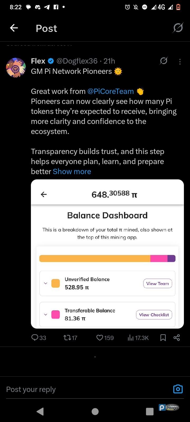
Task: Bookmark this post
Action: point(163,338)
